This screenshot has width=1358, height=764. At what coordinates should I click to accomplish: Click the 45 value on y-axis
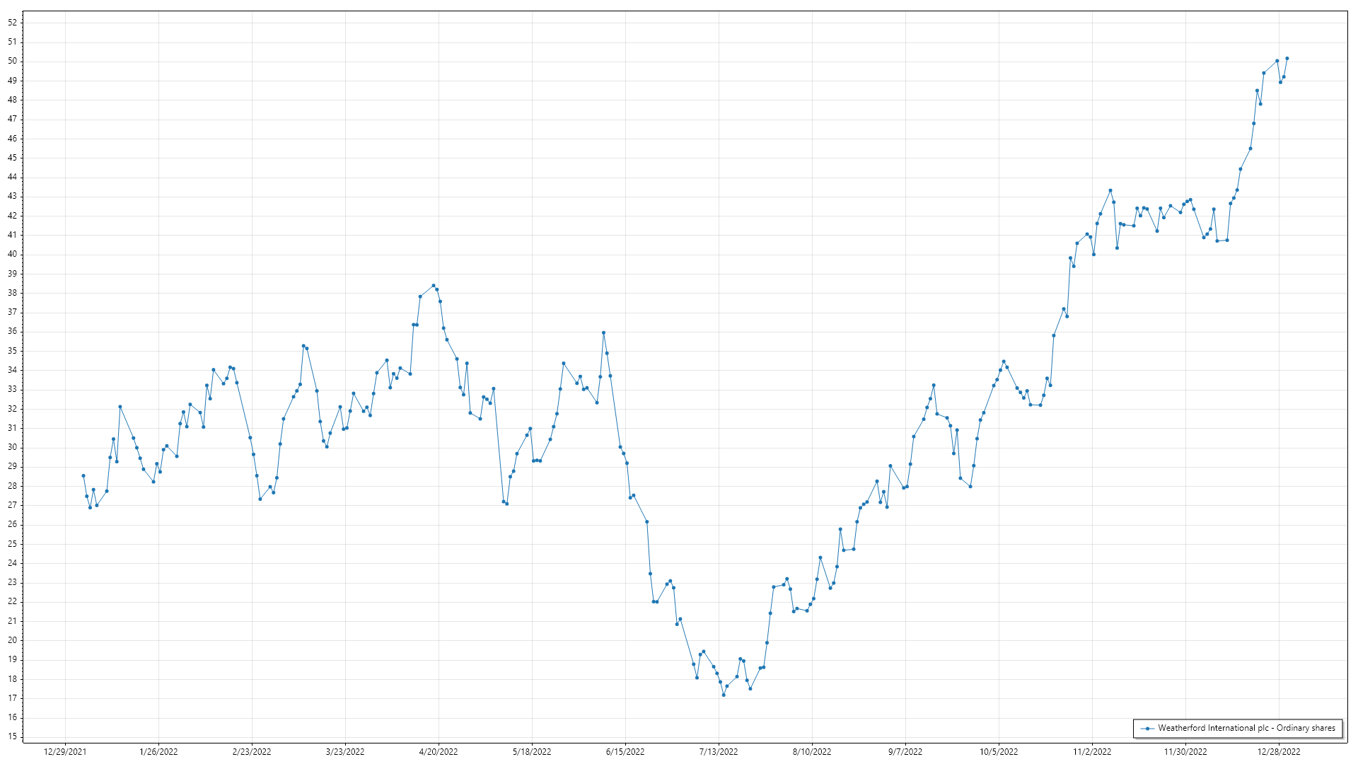click(x=13, y=158)
